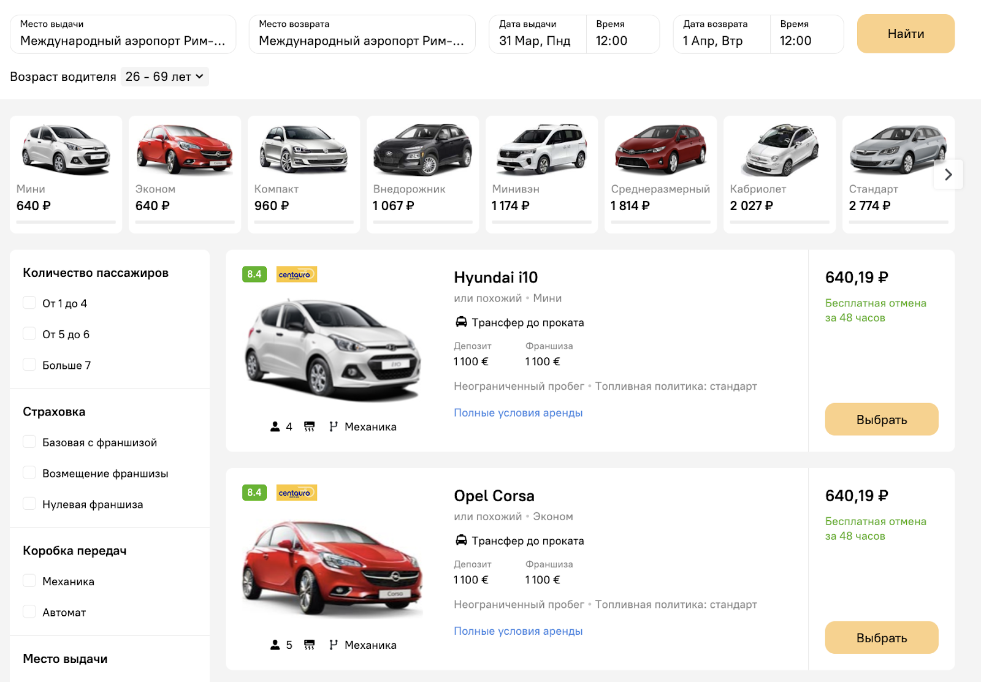981x682 pixels.
Task: Click the transfer car icon on Opel Corsa
Action: [461, 540]
